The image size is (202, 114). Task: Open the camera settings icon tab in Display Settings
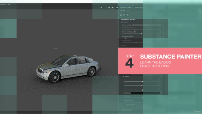click(124, 15)
